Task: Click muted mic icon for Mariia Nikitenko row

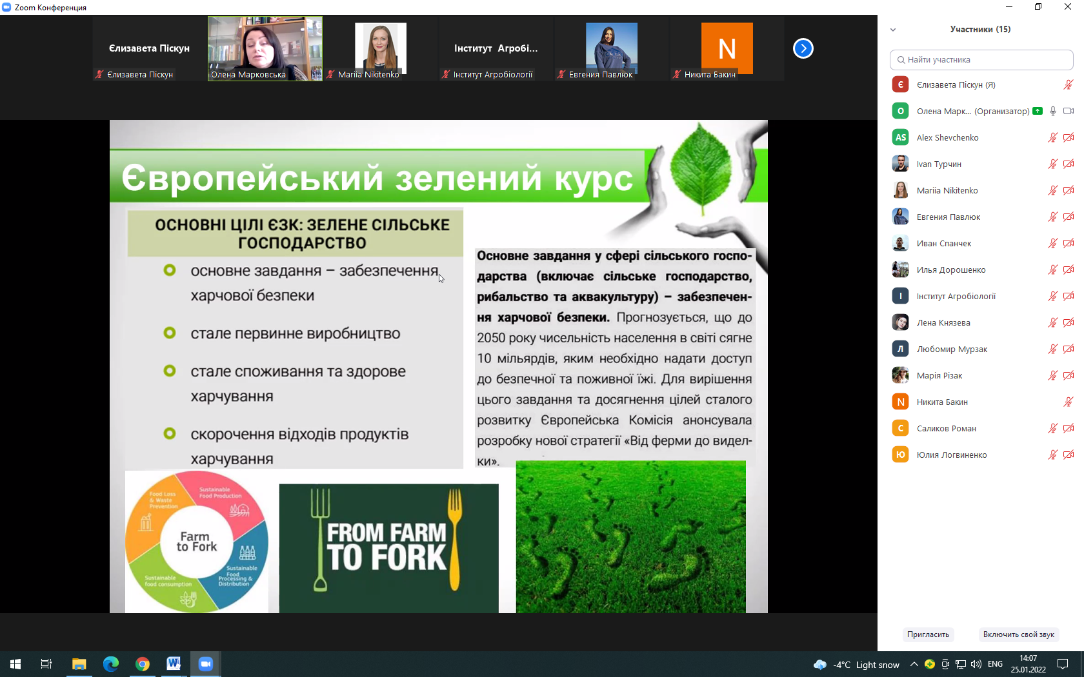Action: tap(1053, 190)
